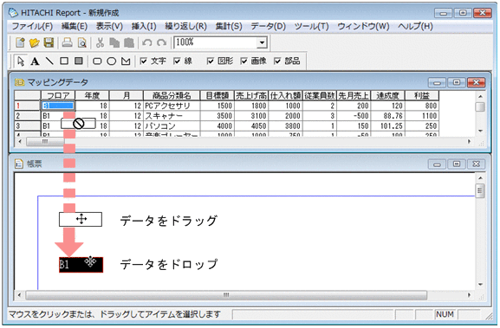Click the 達成度 column header
Screen dimensions: 500x328
click(387, 95)
